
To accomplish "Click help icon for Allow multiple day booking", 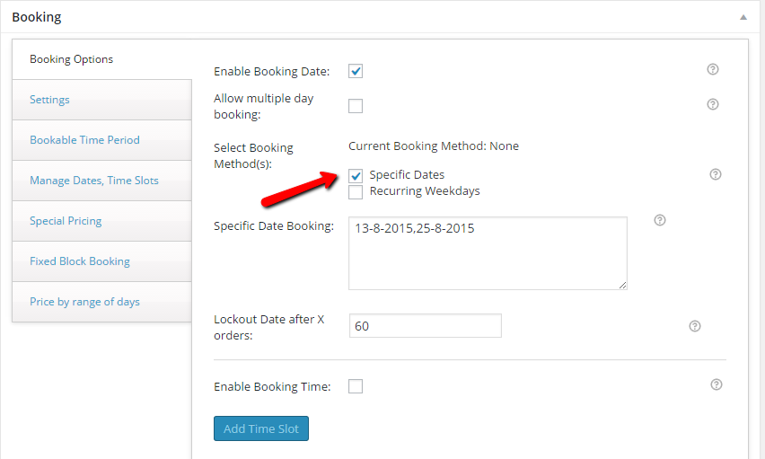I will 713,104.
